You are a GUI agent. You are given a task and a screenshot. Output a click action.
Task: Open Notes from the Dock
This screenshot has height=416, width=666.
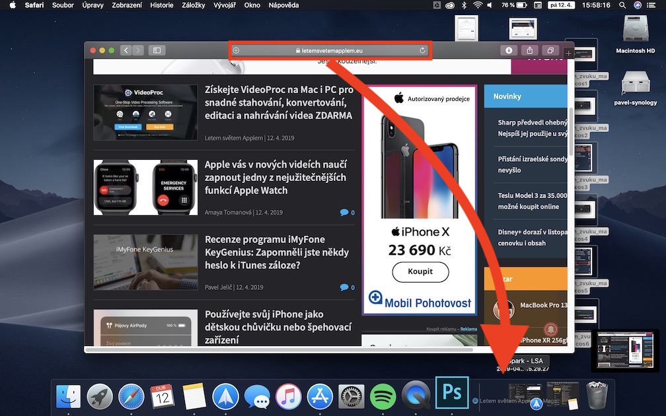194,397
